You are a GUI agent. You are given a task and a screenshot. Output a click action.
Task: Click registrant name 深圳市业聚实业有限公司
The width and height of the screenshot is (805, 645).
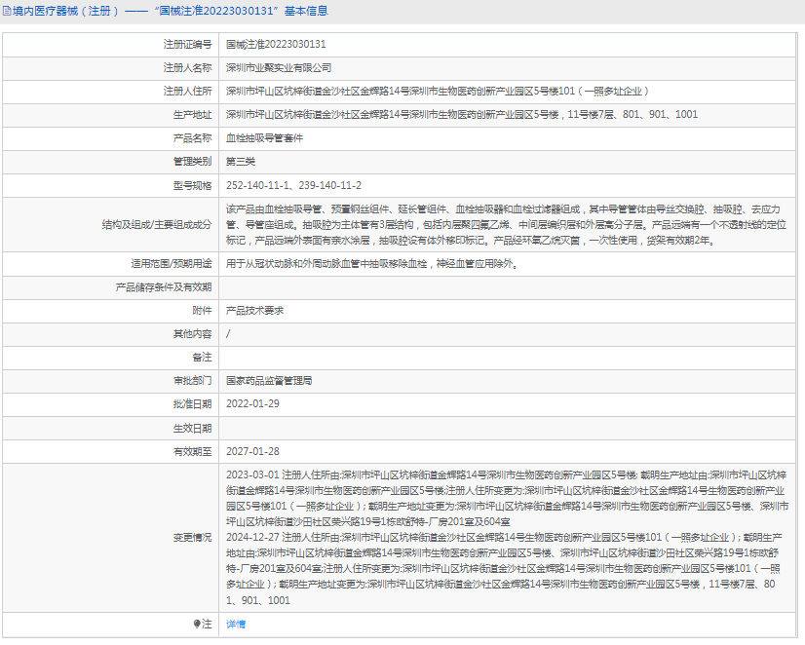tap(279, 68)
